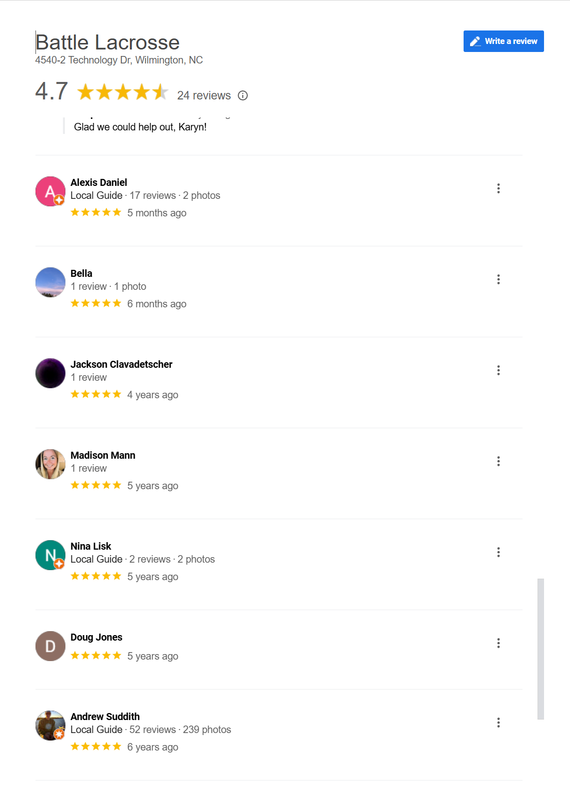Click the 24 reviews count text
570x794 pixels.
tap(204, 95)
